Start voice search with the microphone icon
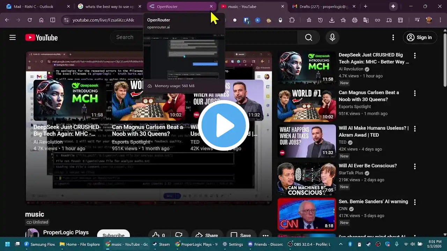The width and height of the screenshot is (447, 251). (x=332, y=38)
